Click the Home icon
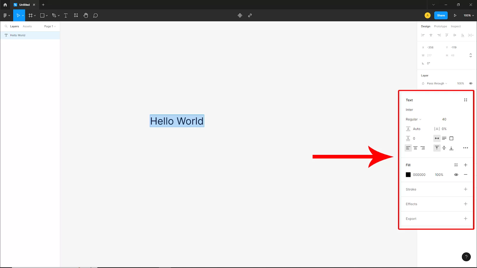The width and height of the screenshot is (477, 268). [x=5, y=5]
